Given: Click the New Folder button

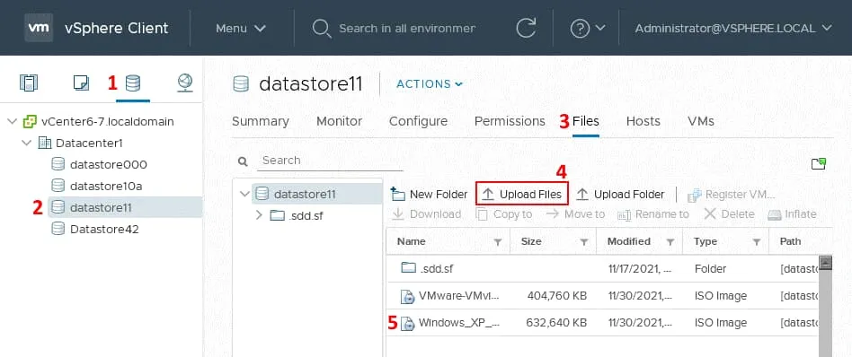Looking at the screenshot, I should (430, 195).
